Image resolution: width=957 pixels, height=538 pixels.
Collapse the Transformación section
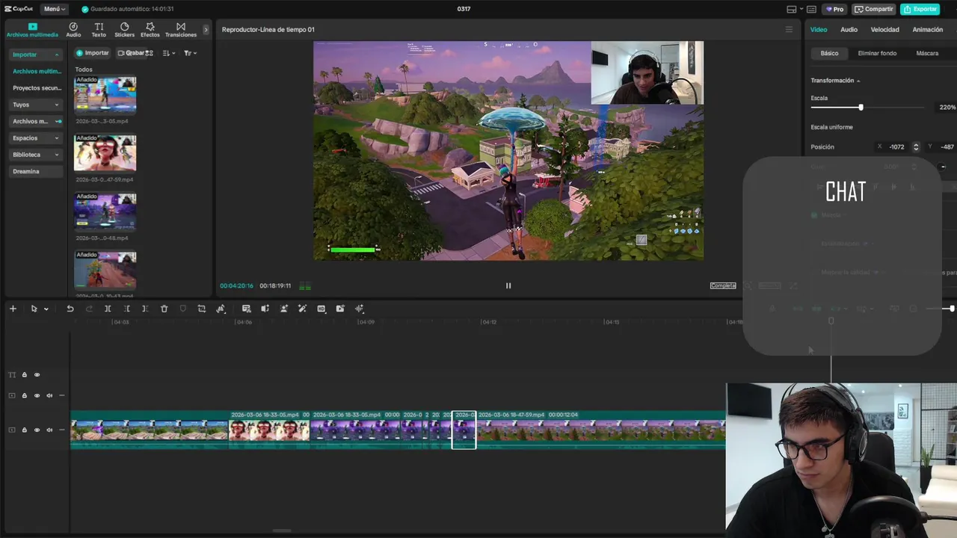(858, 81)
